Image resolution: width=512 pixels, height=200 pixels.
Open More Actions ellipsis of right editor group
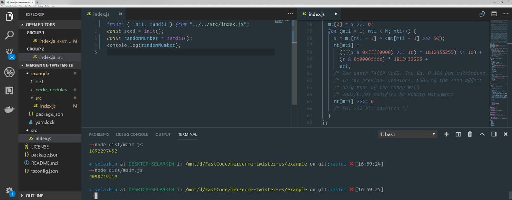click(x=505, y=14)
